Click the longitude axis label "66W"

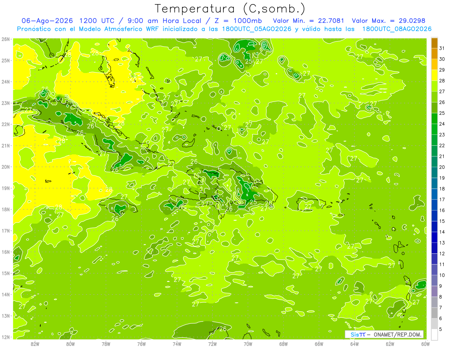click(x=319, y=344)
